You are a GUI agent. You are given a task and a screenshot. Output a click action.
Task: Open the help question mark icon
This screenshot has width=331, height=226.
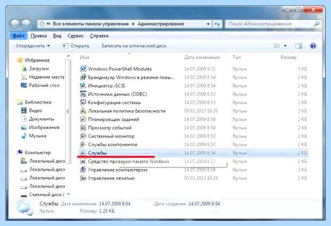tap(313, 46)
